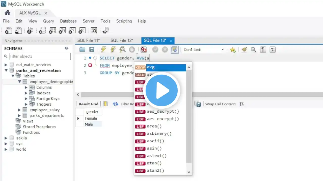Expand the employee_salary table node

[x=19, y=110]
